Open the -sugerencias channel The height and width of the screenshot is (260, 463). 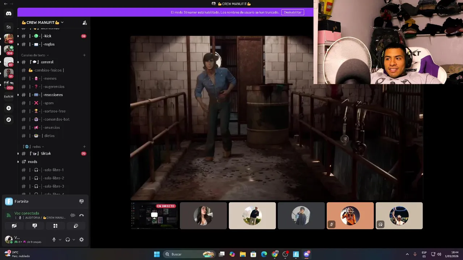[x=54, y=87]
